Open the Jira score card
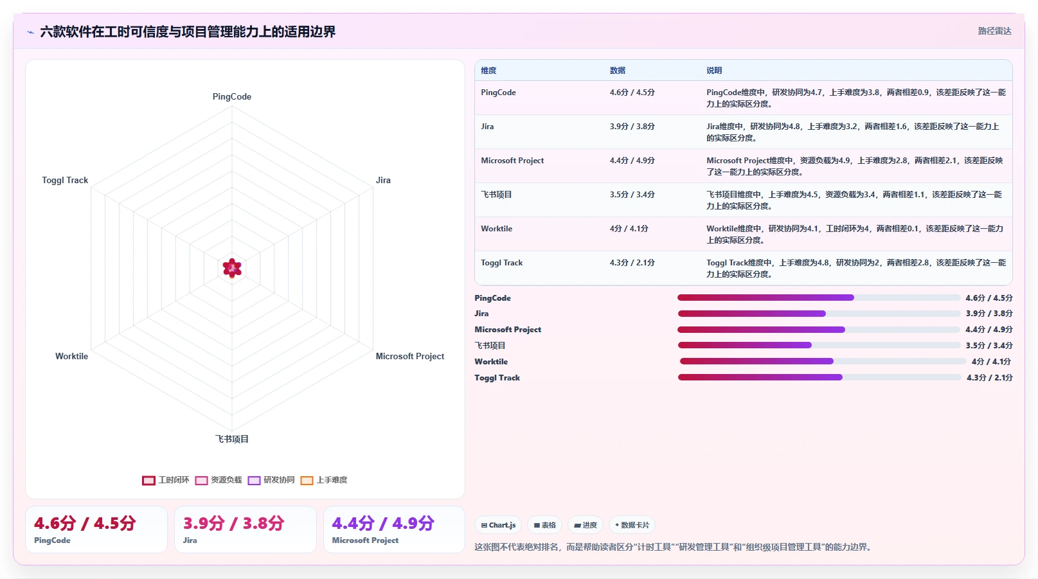 (246, 530)
